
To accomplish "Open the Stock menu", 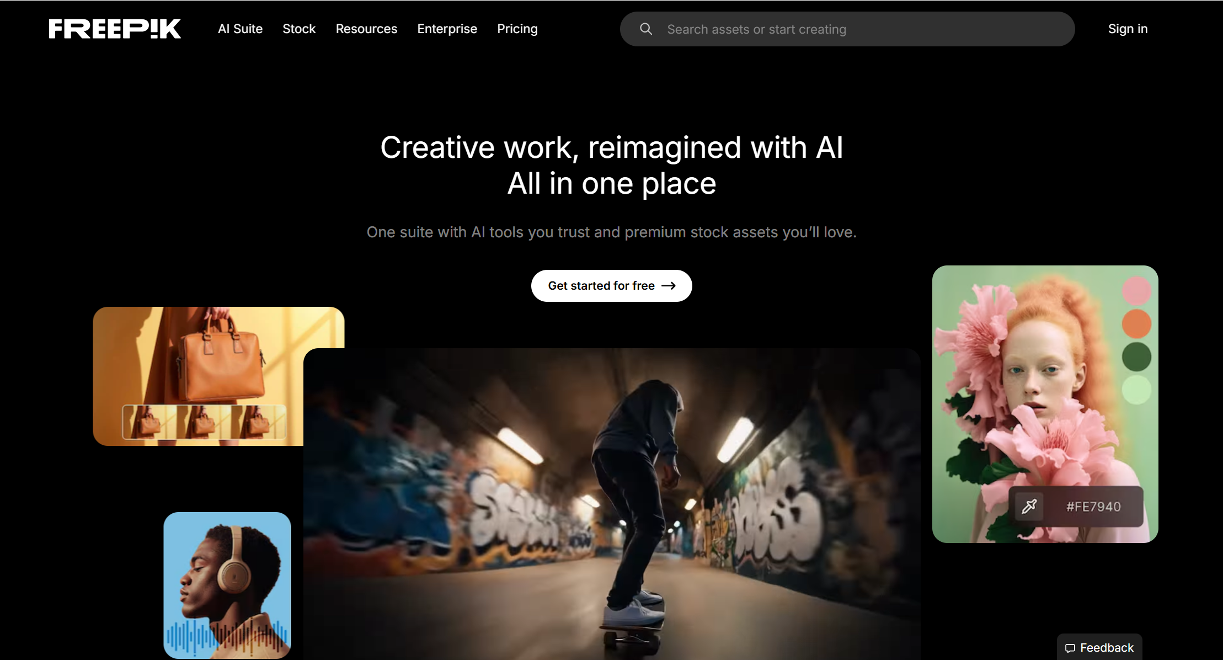I will [299, 29].
